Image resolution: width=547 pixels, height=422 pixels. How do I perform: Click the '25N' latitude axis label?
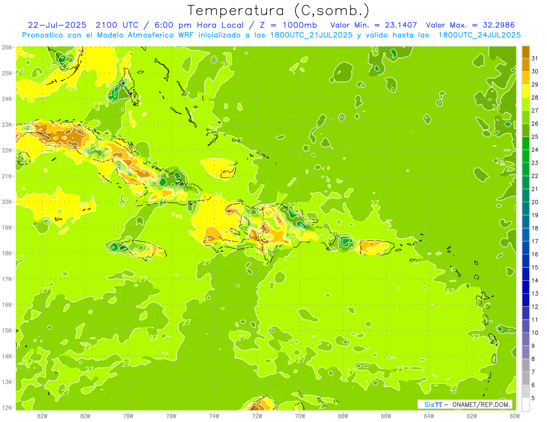pyautogui.click(x=7, y=73)
